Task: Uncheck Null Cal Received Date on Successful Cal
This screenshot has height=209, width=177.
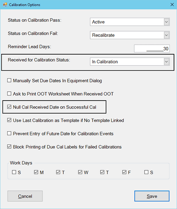Action: pyautogui.click(x=9, y=107)
